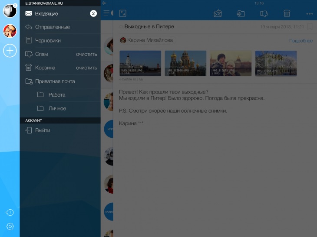
Task: Open the settings gear in the sidebar
Action: (10, 226)
